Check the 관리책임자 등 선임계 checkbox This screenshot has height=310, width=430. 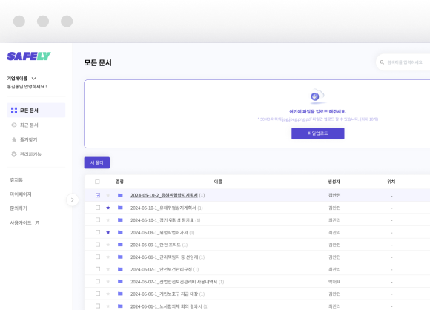(98, 257)
